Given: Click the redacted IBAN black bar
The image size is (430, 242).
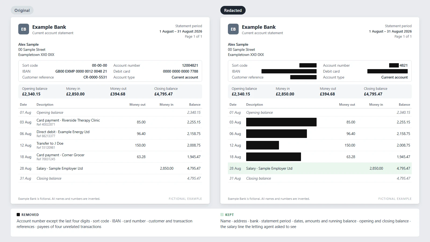Looking at the screenshot, I should click(289, 71).
